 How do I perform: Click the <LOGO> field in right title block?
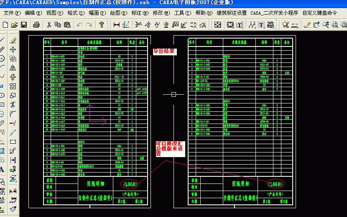pos(275,184)
